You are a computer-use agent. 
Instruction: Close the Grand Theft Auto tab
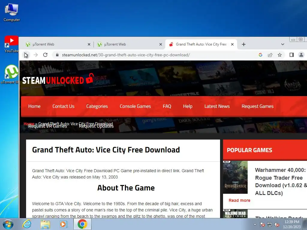[232, 44]
